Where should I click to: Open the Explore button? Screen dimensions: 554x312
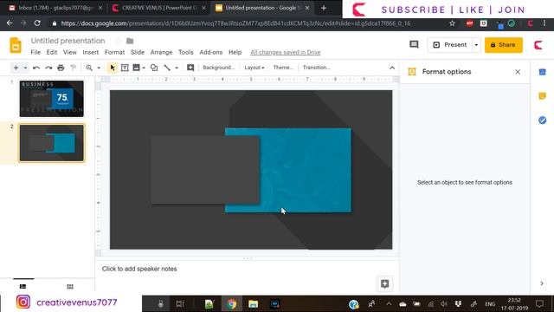pyautogui.click(x=384, y=283)
